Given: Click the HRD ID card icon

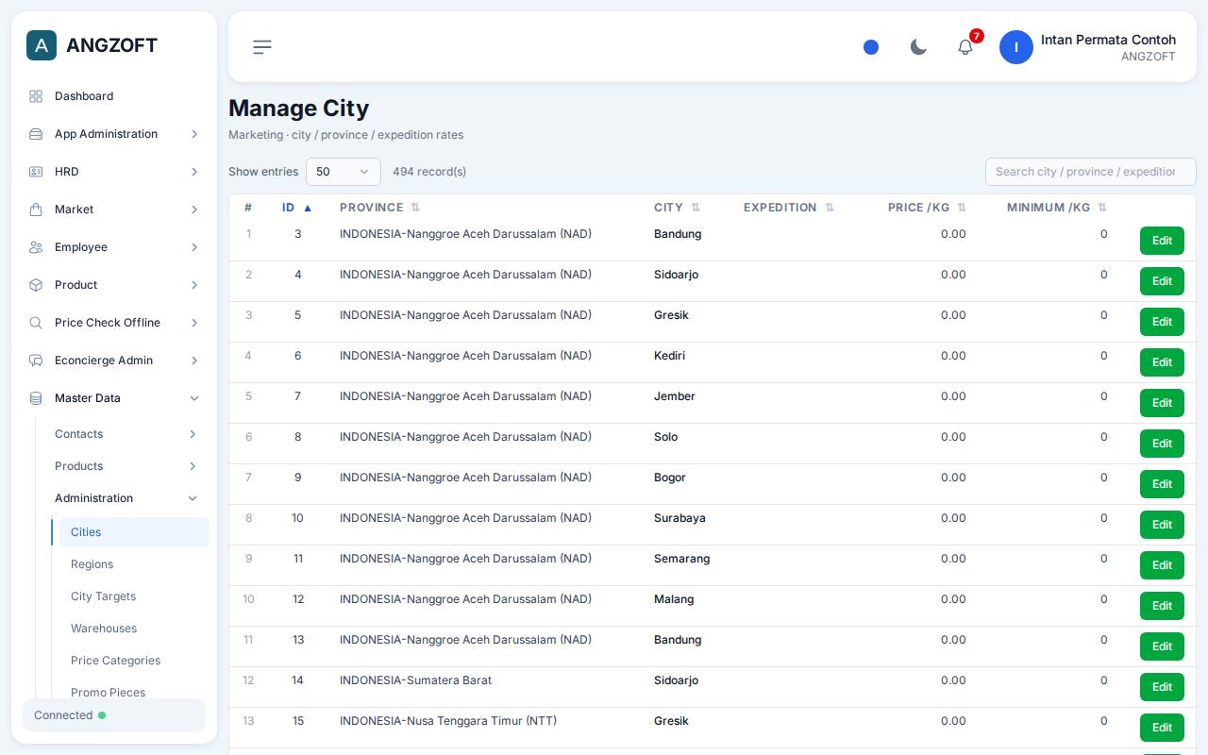Looking at the screenshot, I should [36, 172].
